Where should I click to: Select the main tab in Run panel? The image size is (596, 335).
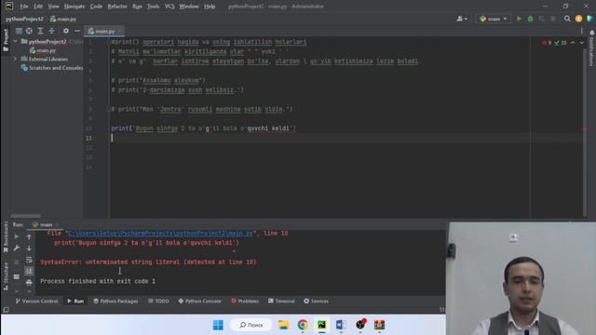pyautogui.click(x=46, y=224)
